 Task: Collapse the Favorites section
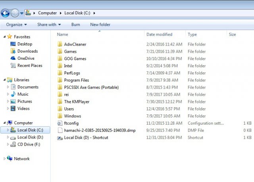click(x=4, y=37)
